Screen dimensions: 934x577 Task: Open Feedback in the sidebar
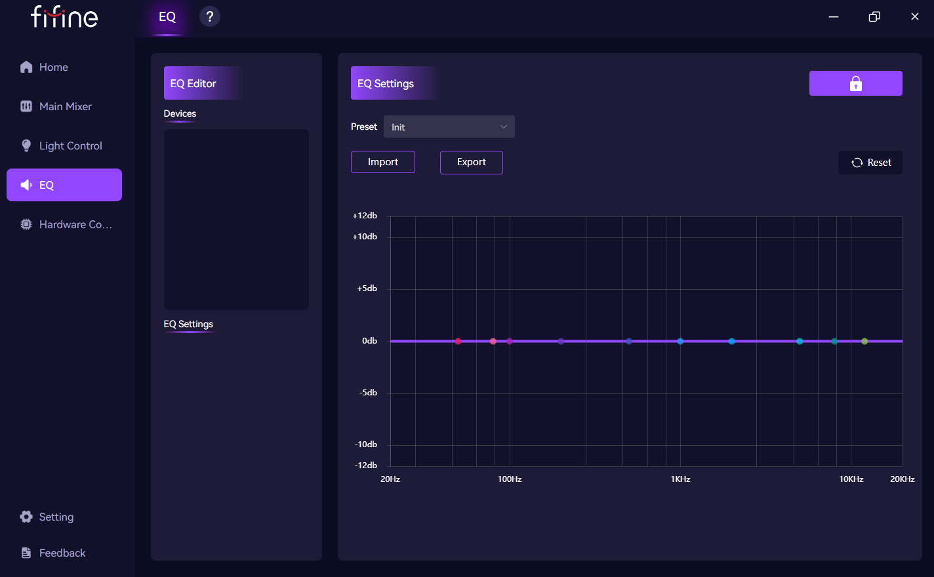[x=64, y=553]
